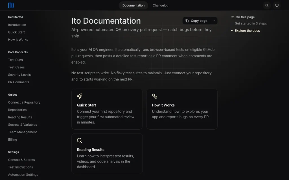289x180 pixels.
Task: Open Secrets & Variables guide
Action: pos(23,125)
